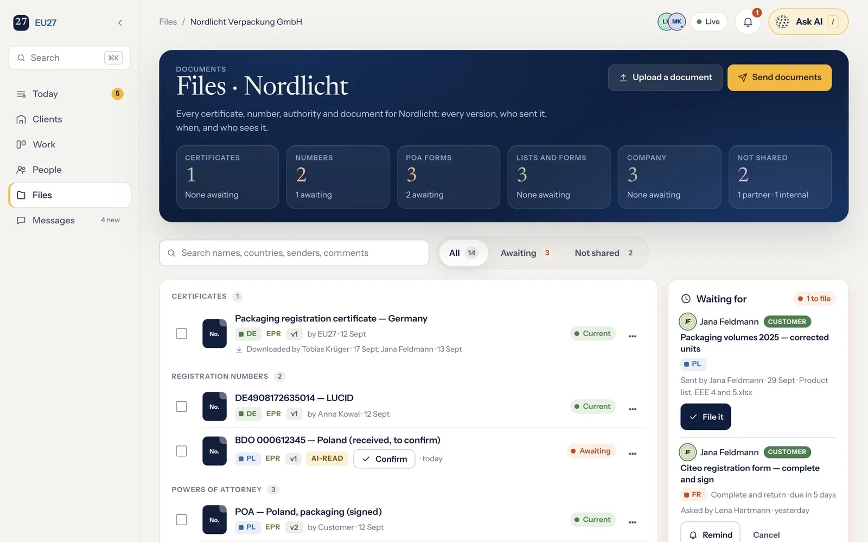Open Ask AI assistant
Viewport: 868px width, 542px height.
808,22
